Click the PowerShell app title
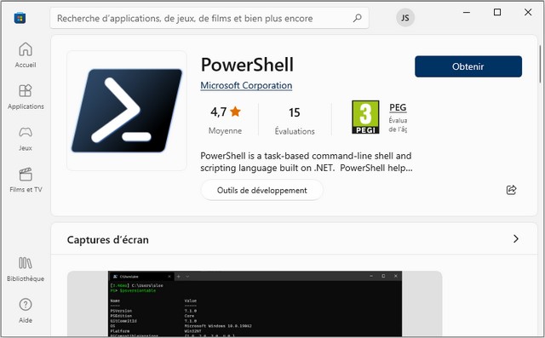This screenshot has width=545, height=338. 247,65
